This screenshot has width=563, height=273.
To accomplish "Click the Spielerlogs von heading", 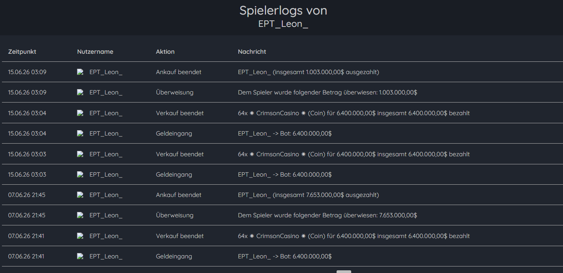I will [x=283, y=10].
